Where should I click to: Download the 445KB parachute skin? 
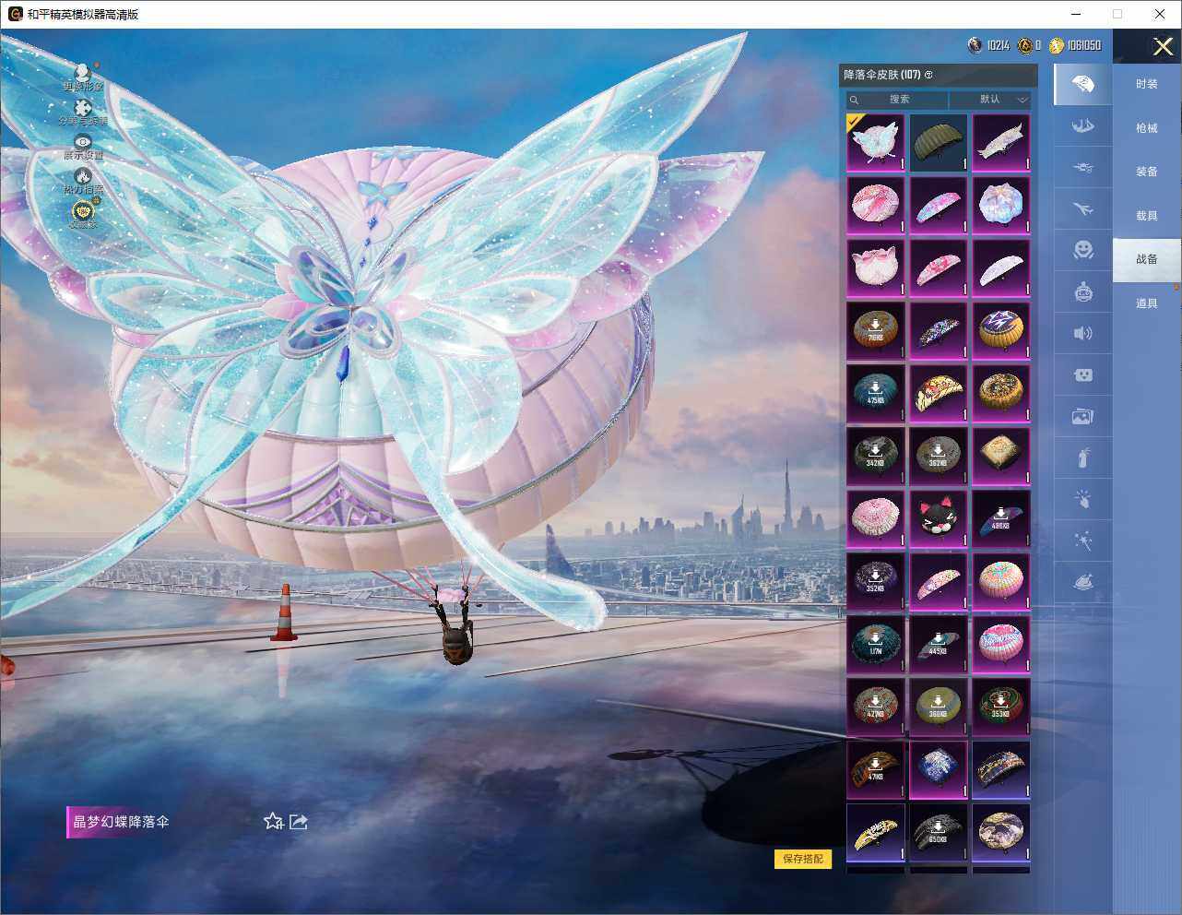939,645
